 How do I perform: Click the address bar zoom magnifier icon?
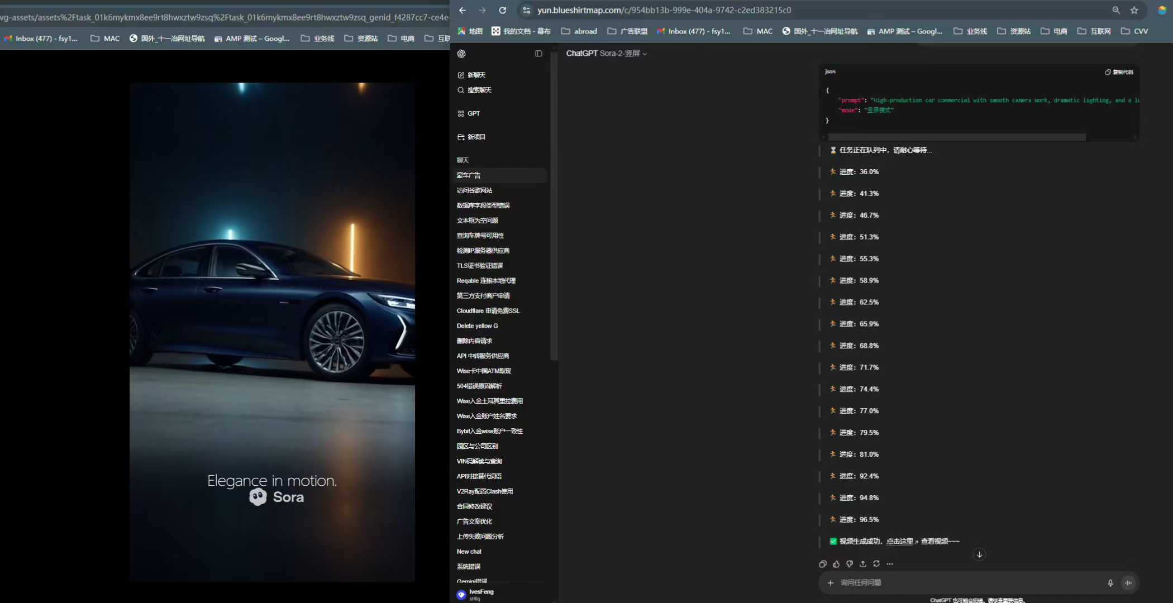[1116, 10]
